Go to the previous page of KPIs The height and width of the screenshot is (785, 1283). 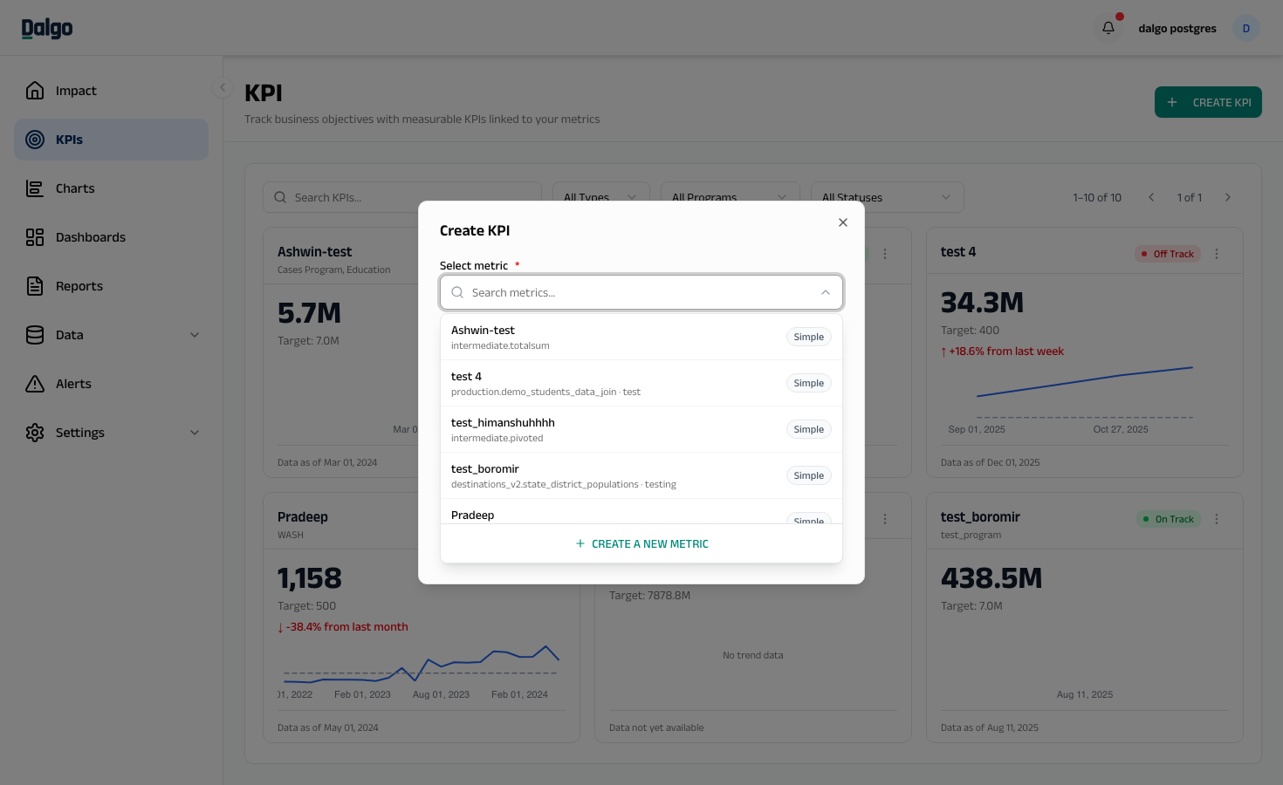(1151, 197)
